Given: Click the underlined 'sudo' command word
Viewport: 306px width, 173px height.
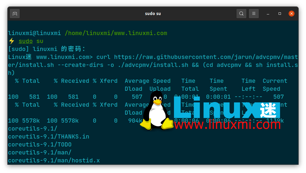Looking at the screenshot, I should pyautogui.click(x=26, y=41).
